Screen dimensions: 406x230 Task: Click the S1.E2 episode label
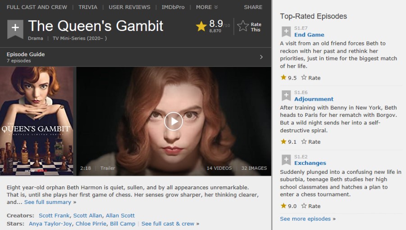(x=301, y=157)
